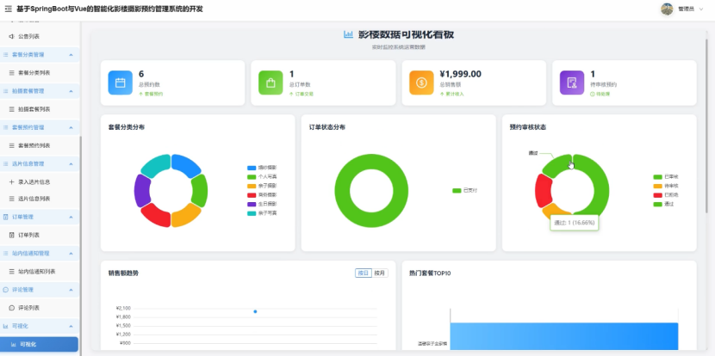Viewport: 715px width, 356px height.
Task: Click the chat bubble icon beside 评论列表
Action: coord(12,308)
